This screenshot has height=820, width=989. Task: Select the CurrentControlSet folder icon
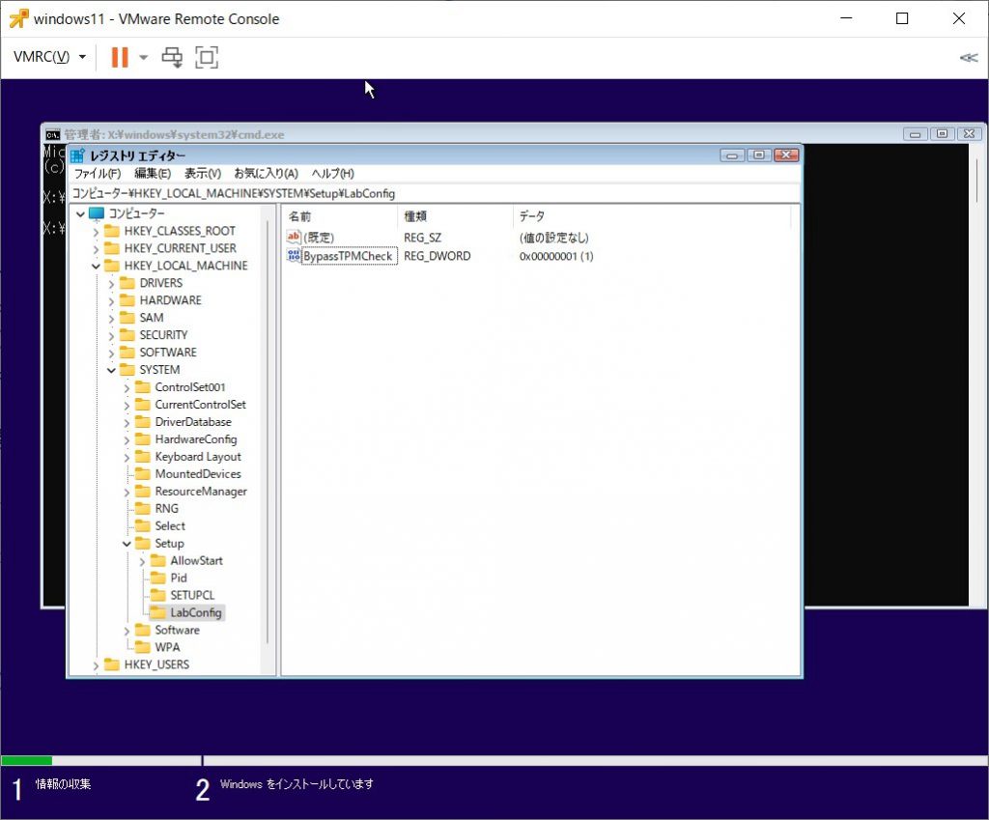click(x=143, y=405)
